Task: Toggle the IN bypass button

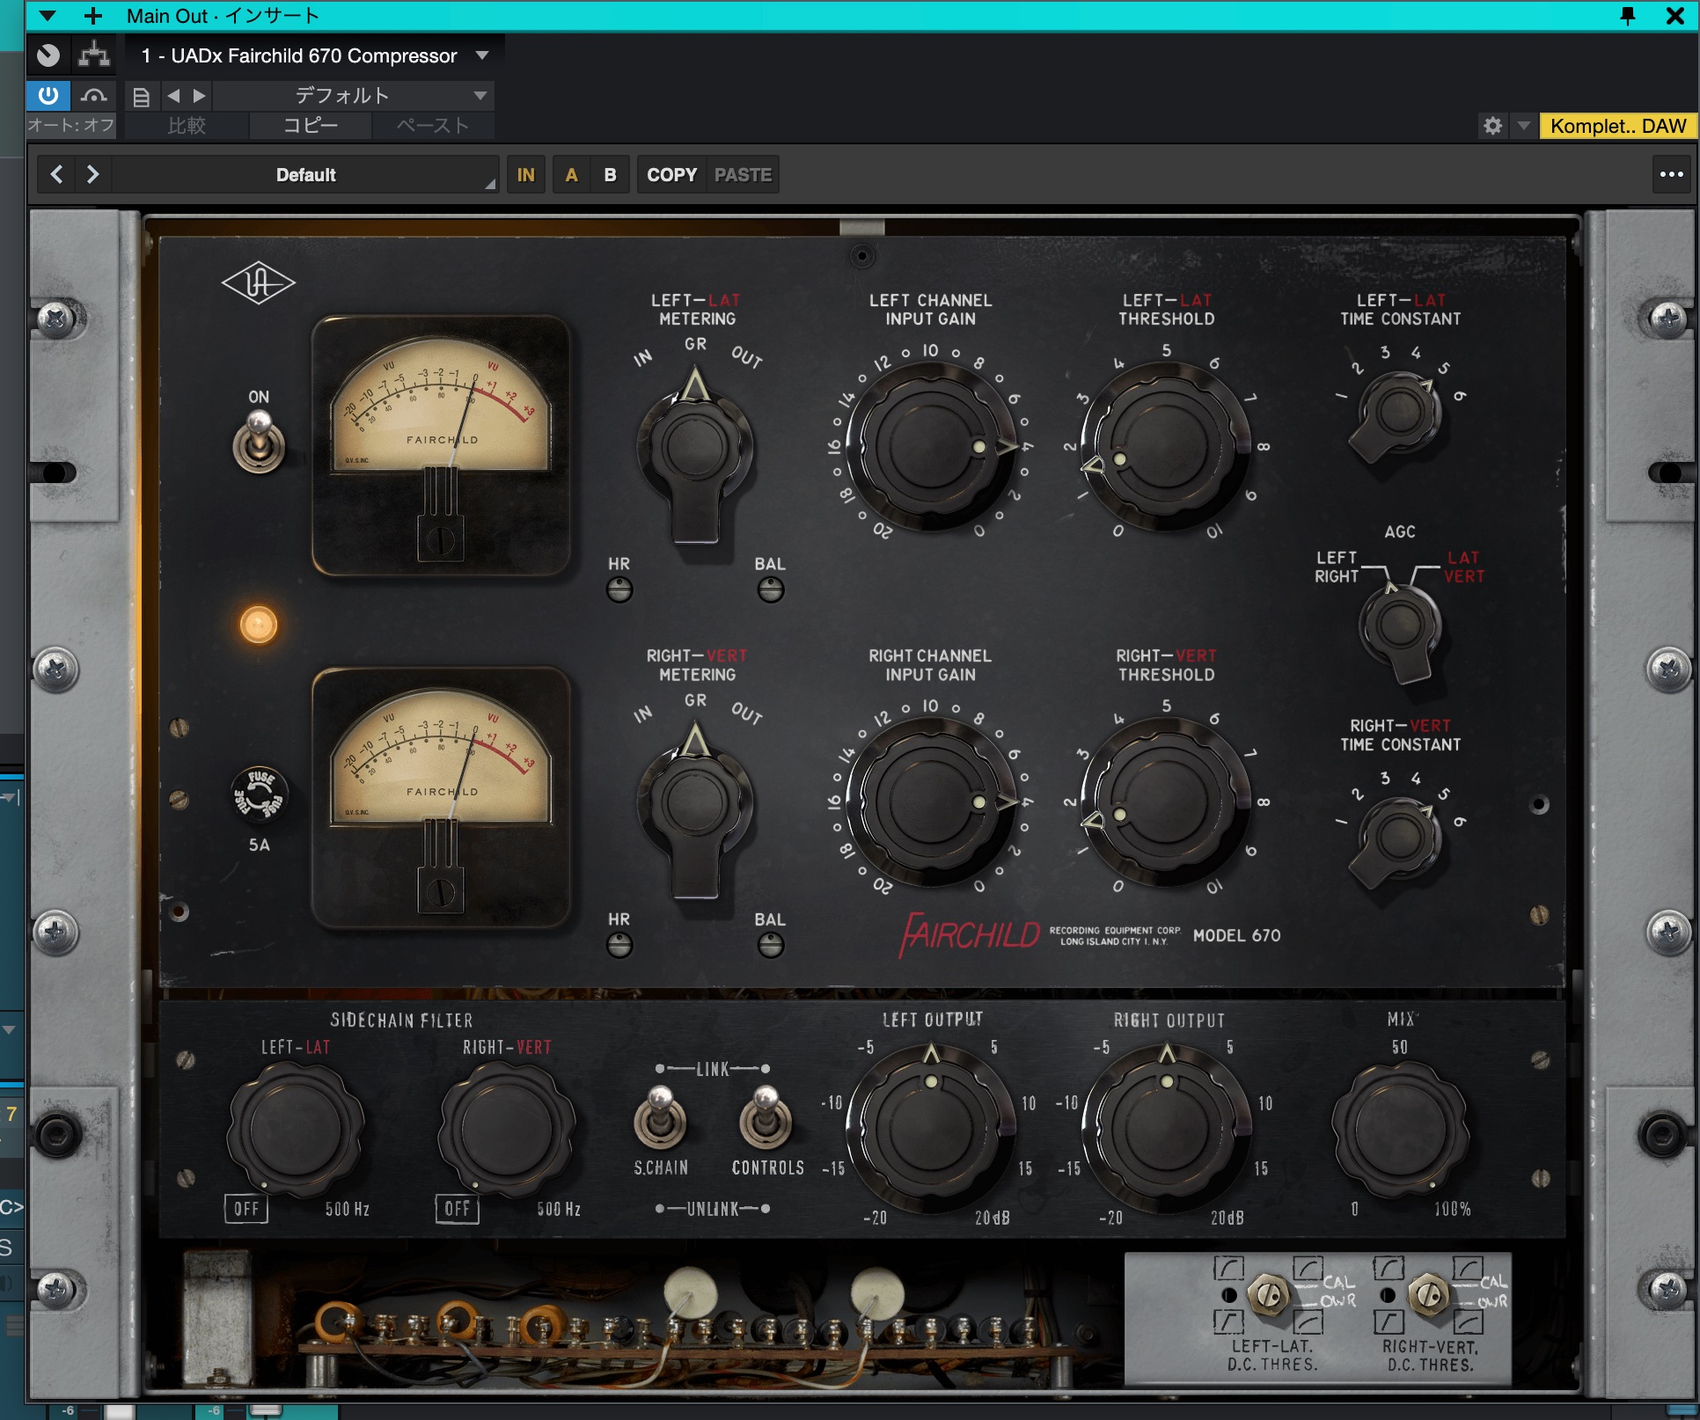Action: (525, 174)
